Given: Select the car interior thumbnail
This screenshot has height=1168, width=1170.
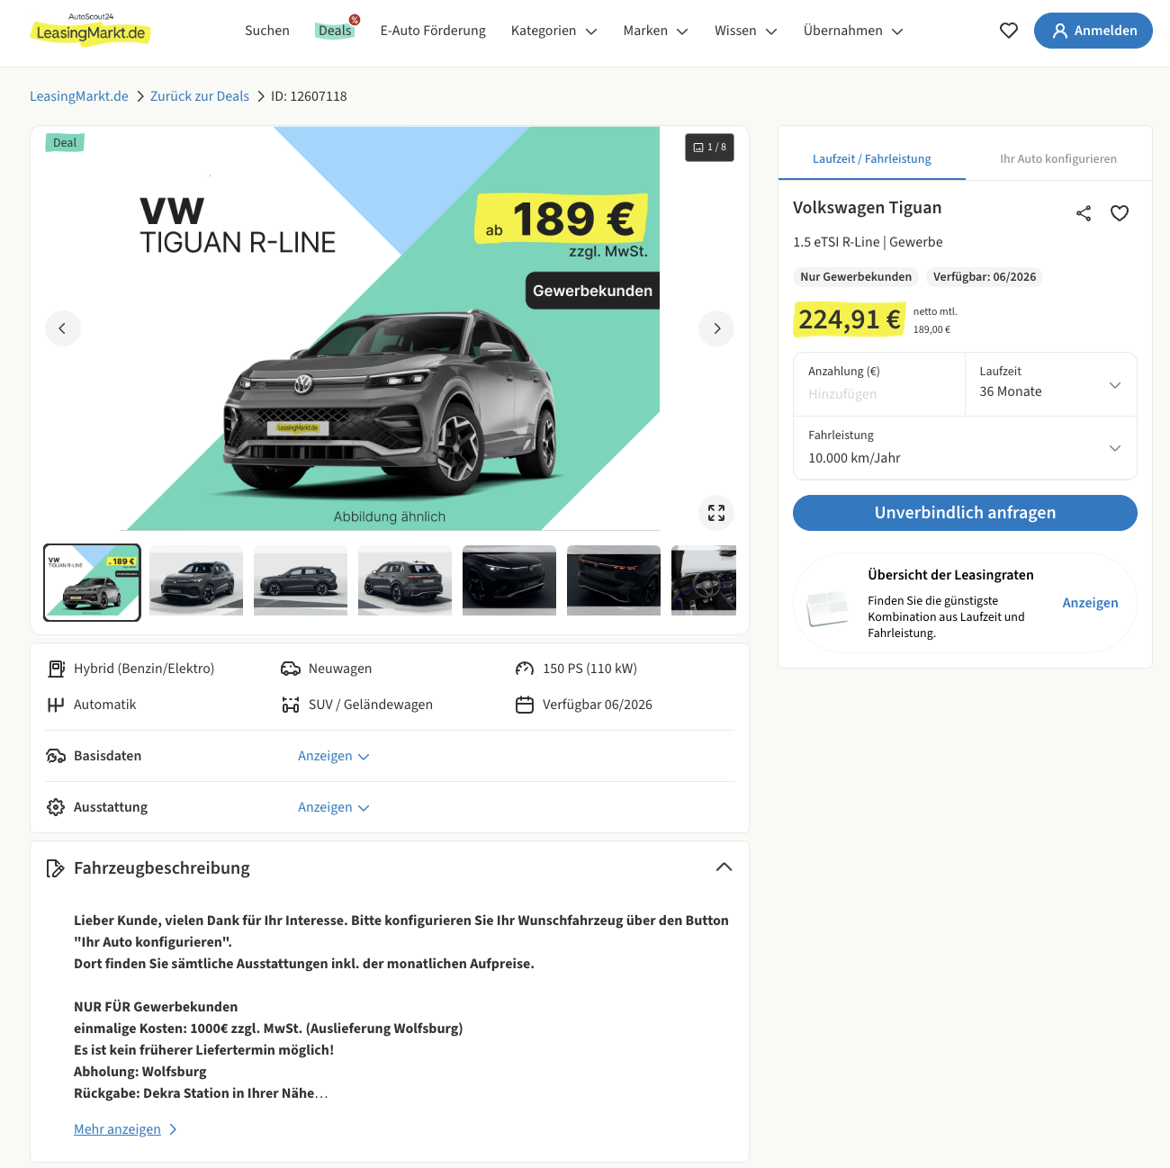Looking at the screenshot, I should coord(704,580).
